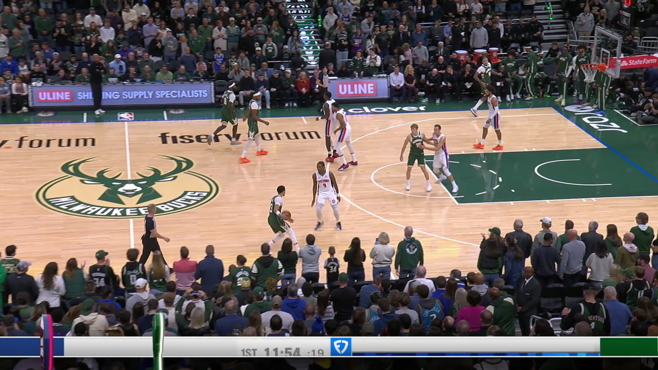Click the 1ST quarter indicator
658x370 pixels.
click(x=249, y=353)
